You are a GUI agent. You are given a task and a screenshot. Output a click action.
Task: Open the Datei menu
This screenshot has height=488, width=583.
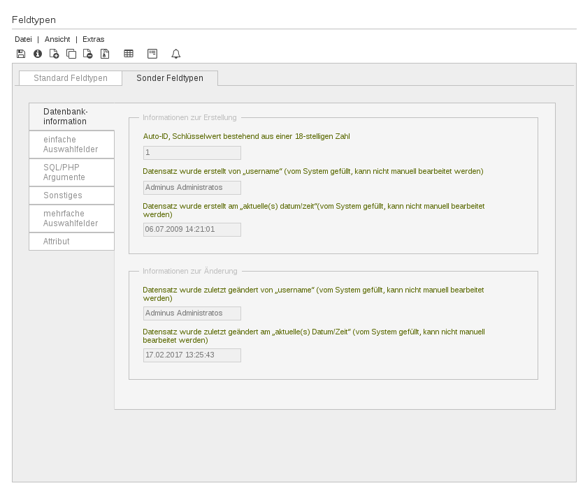click(23, 39)
